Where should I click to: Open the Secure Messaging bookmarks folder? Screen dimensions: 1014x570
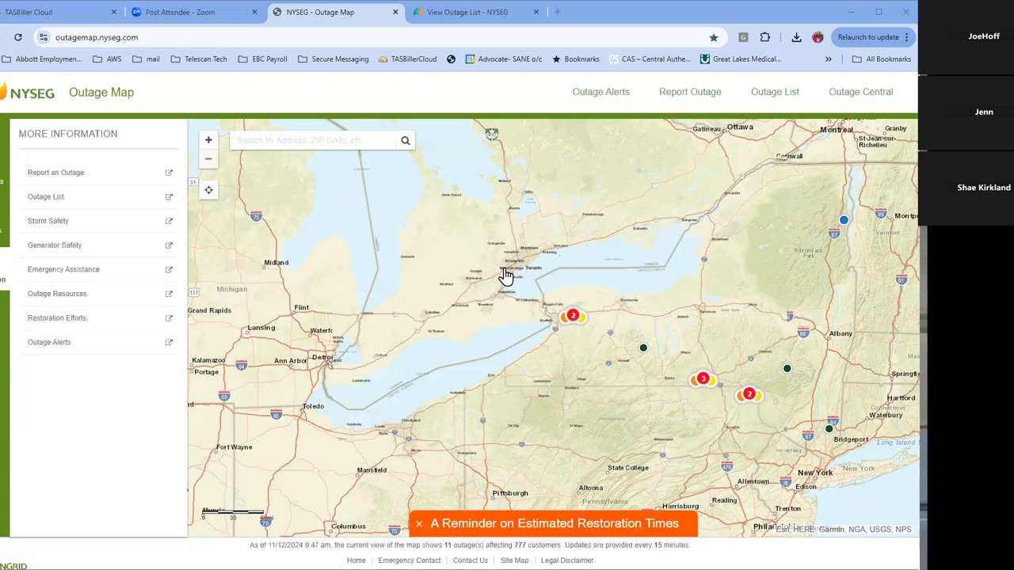pyautogui.click(x=333, y=59)
